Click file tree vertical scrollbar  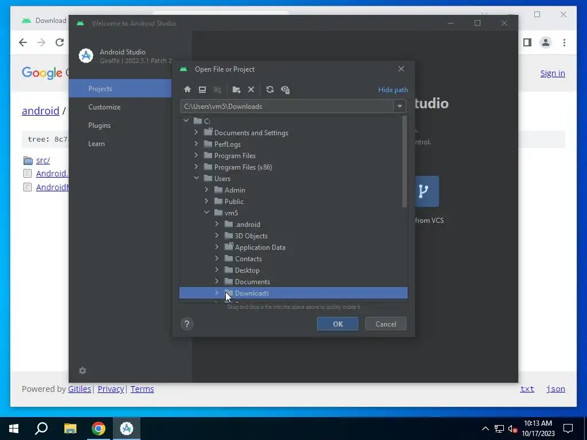point(404,161)
